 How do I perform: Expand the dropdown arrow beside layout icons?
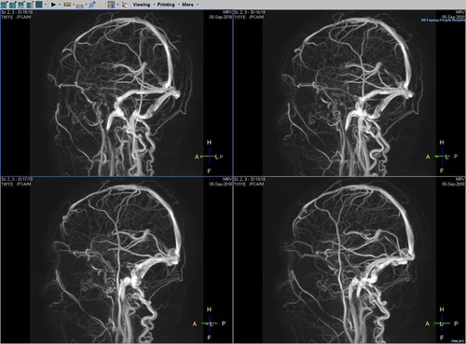tap(46, 5)
